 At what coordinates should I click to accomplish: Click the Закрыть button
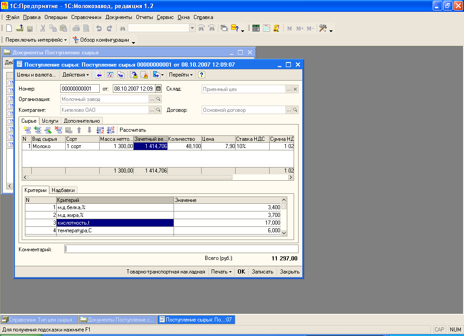[290, 272]
